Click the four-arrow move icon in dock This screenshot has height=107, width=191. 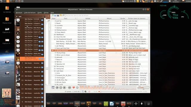(x=136, y=104)
